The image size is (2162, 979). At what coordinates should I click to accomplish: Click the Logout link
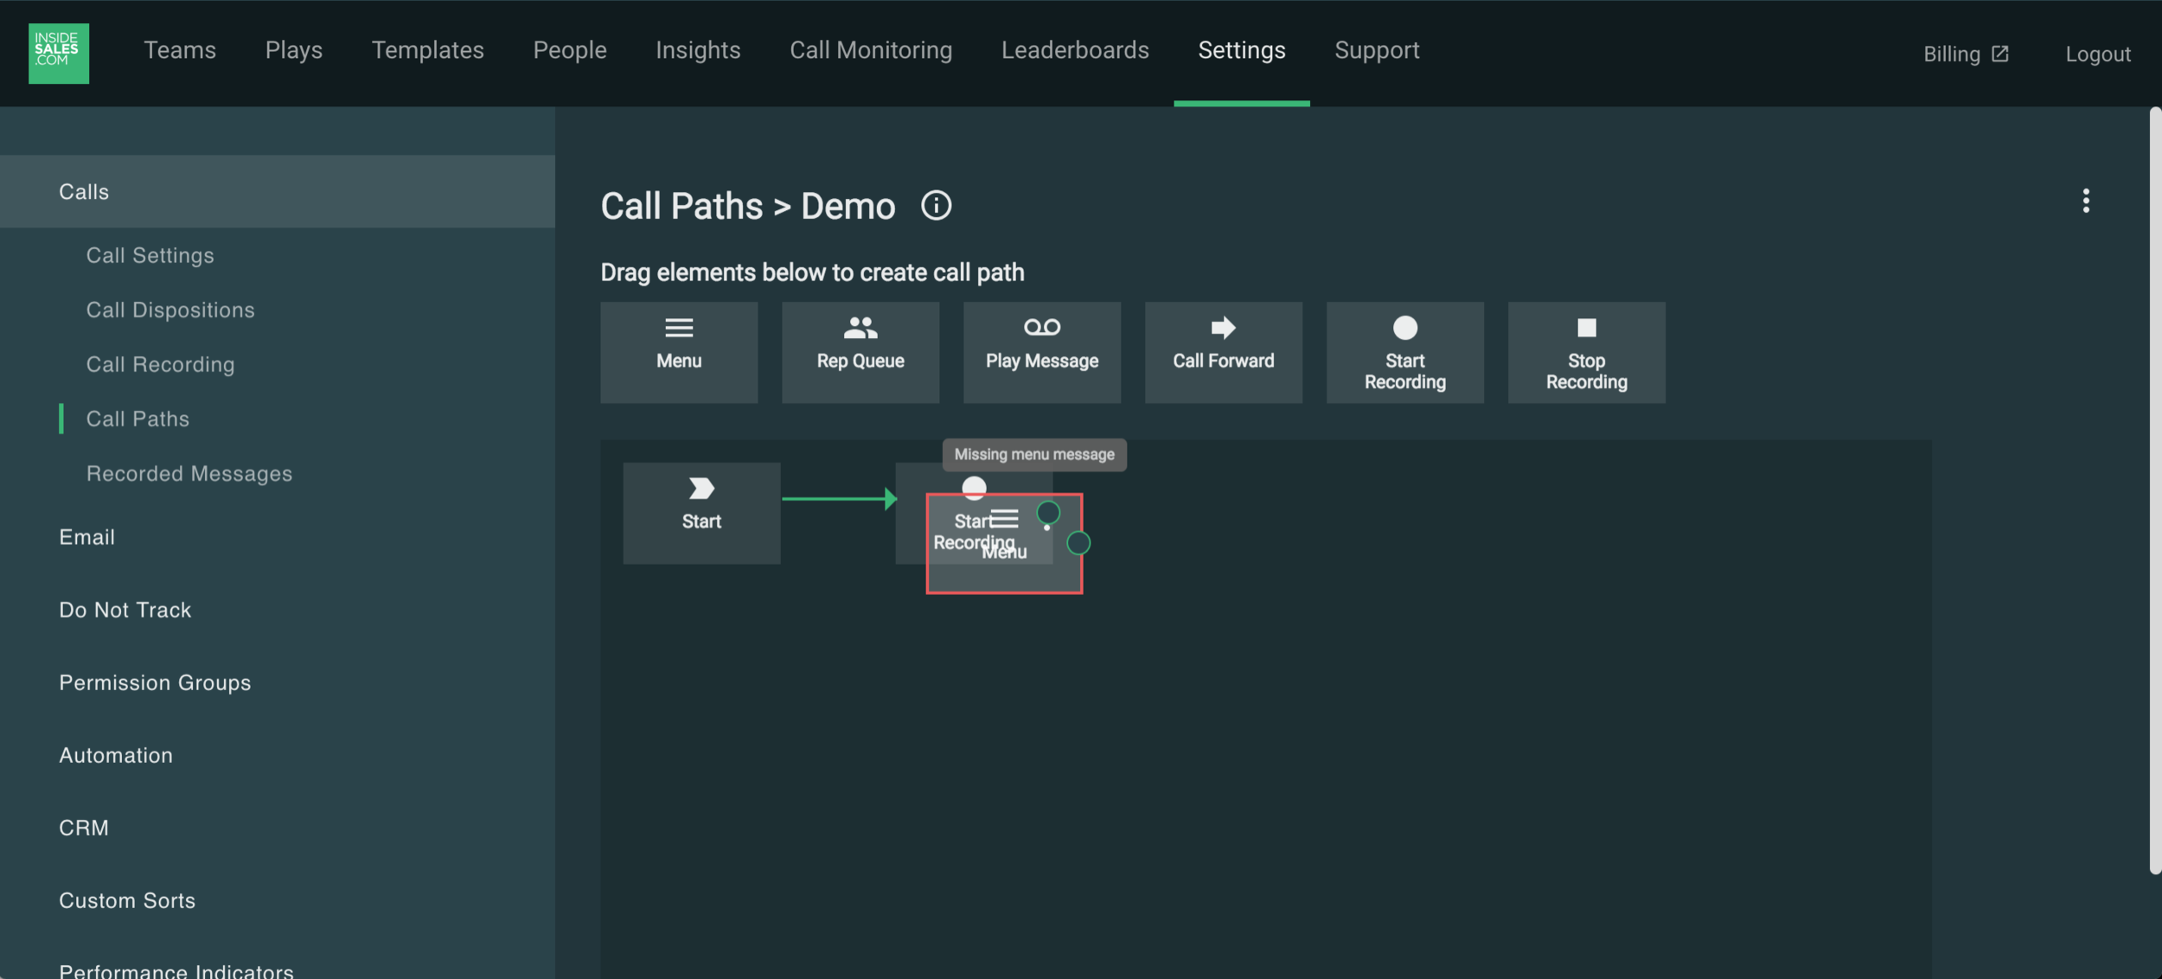click(2098, 54)
